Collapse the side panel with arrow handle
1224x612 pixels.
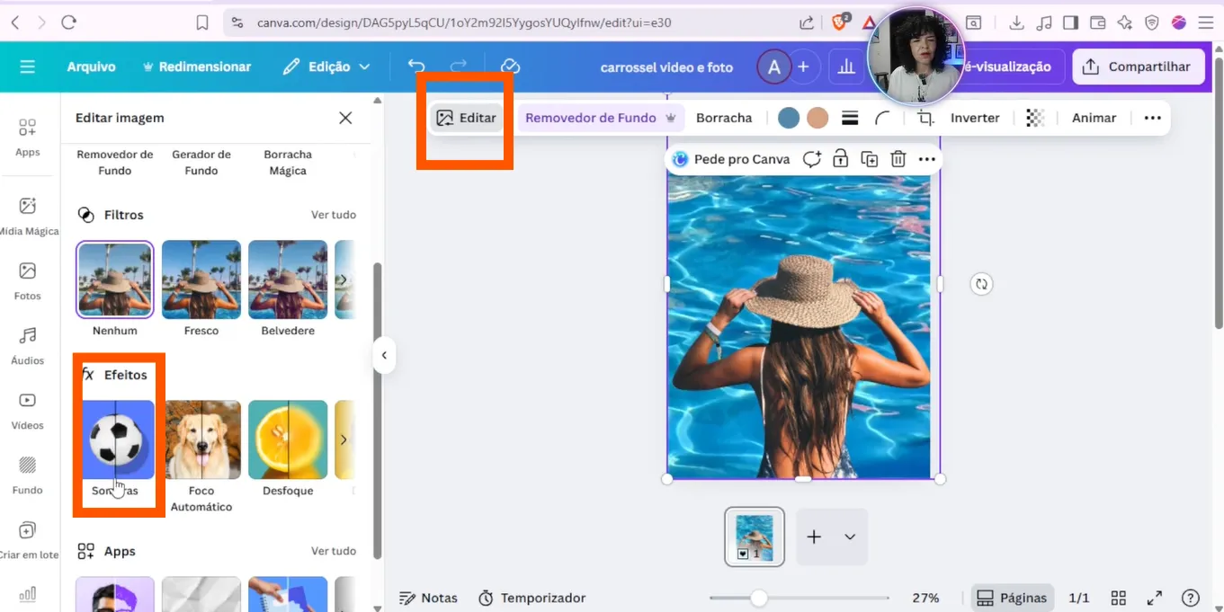click(x=384, y=355)
